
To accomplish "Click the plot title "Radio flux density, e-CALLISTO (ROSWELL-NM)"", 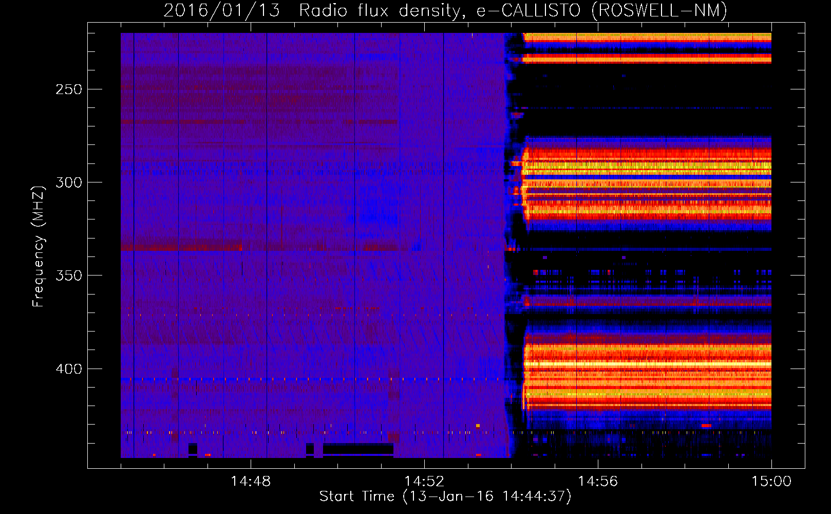I will click(x=513, y=10).
